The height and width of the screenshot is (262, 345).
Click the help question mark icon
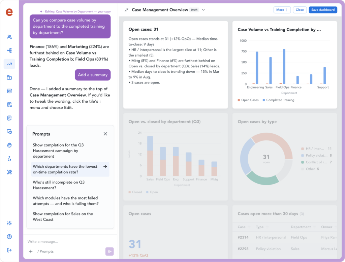[9, 237]
